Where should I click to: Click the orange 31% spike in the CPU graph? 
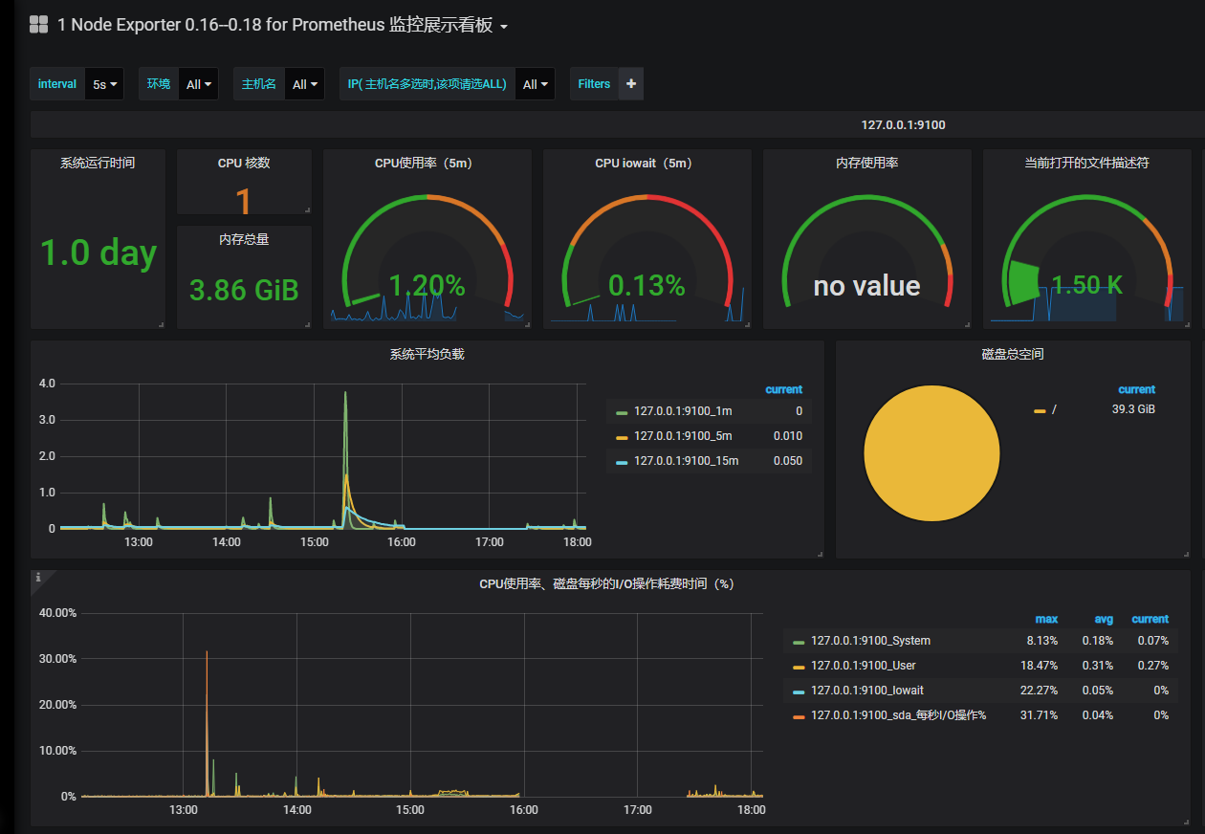207,652
